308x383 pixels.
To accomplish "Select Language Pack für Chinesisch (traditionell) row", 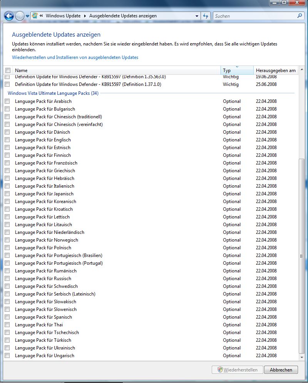I will pyautogui.click(x=151, y=117).
